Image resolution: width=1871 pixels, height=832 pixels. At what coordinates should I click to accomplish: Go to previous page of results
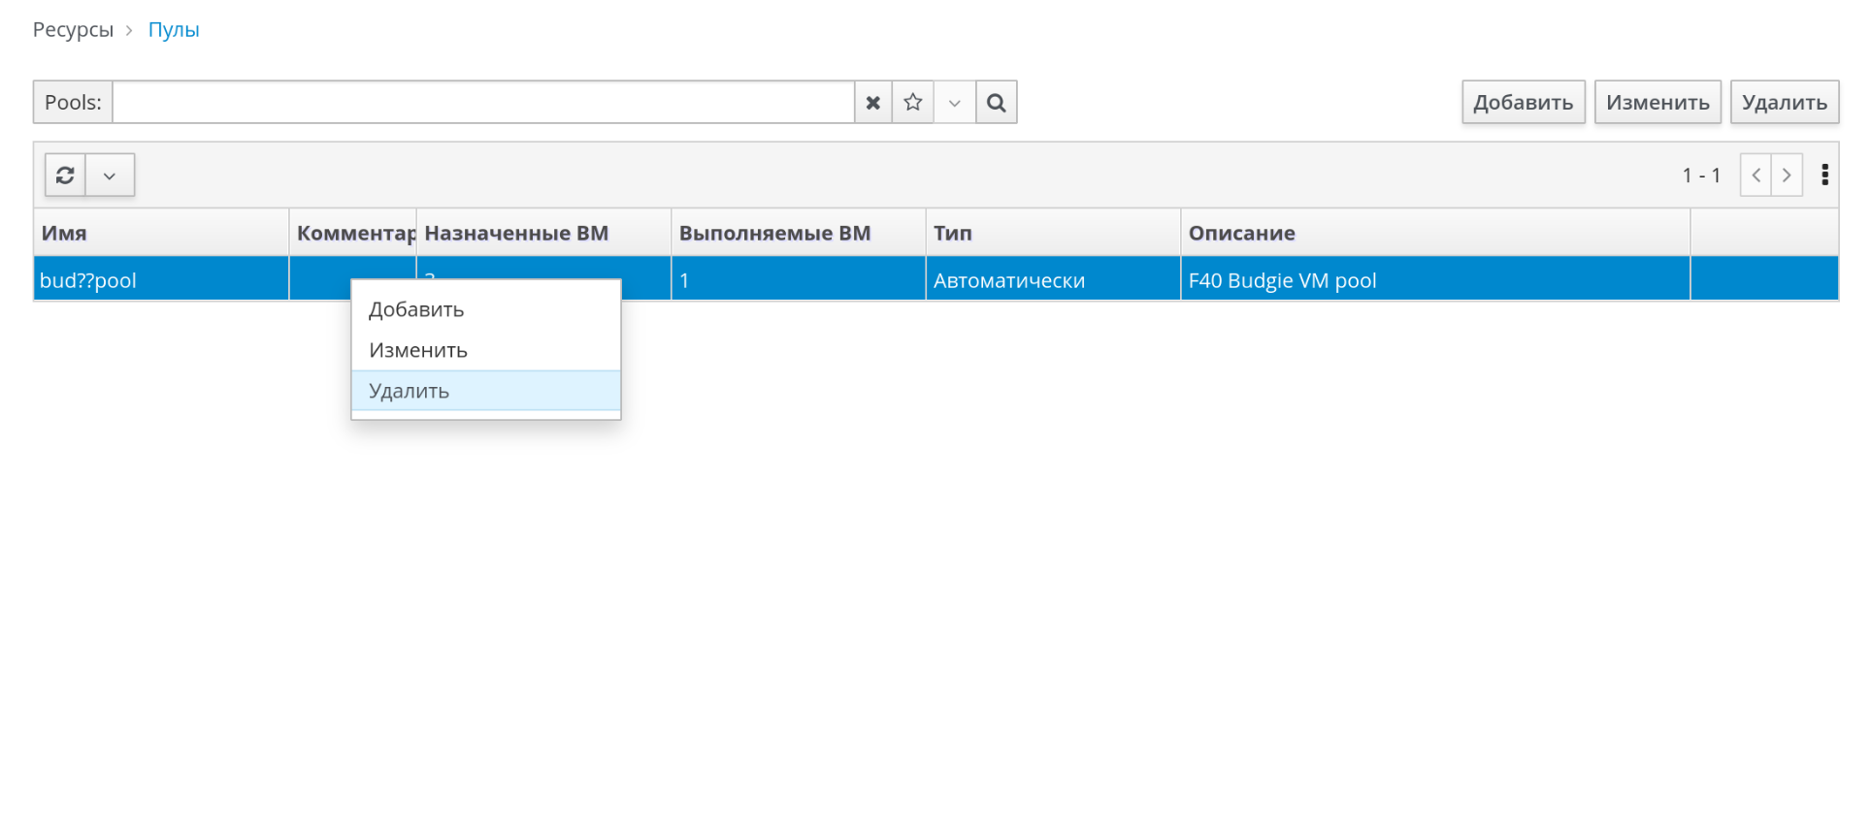tap(1756, 176)
